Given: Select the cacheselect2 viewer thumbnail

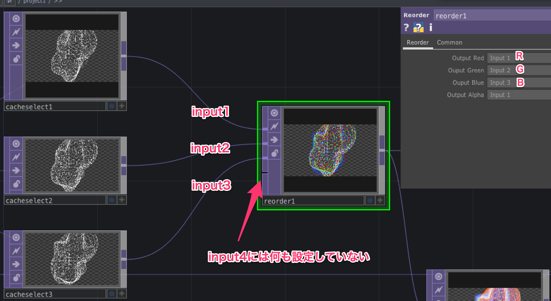Looking at the screenshot, I should click(x=72, y=165).
